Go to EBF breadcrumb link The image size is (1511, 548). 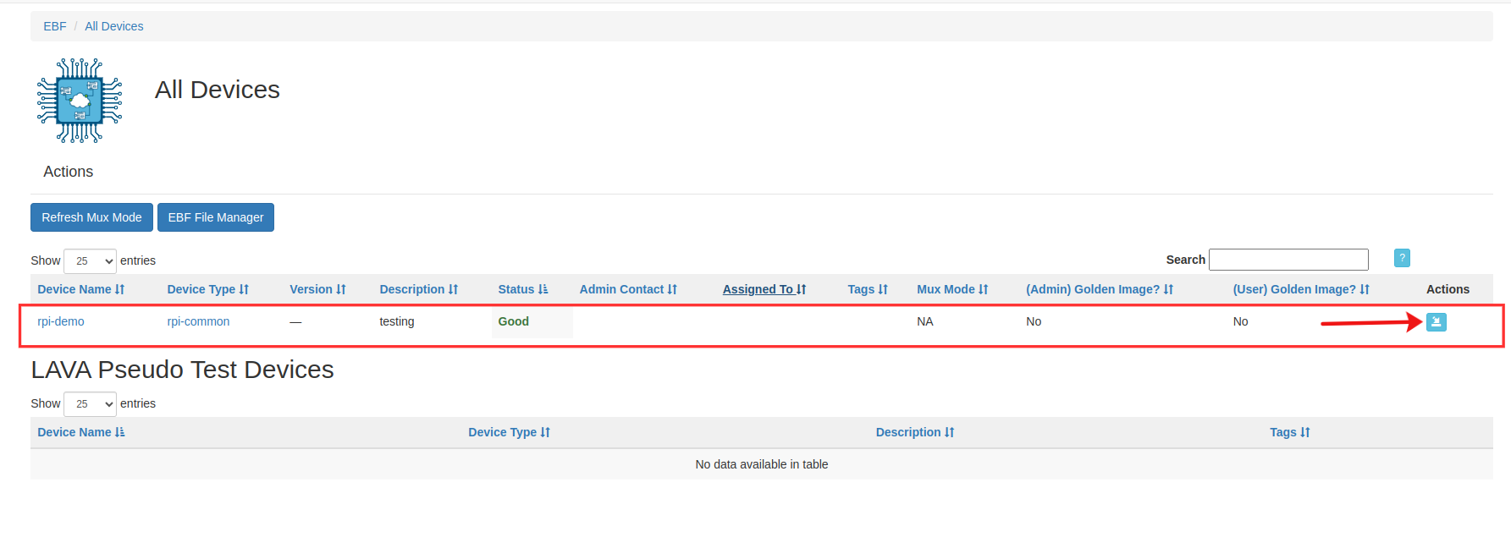point(55,26)
